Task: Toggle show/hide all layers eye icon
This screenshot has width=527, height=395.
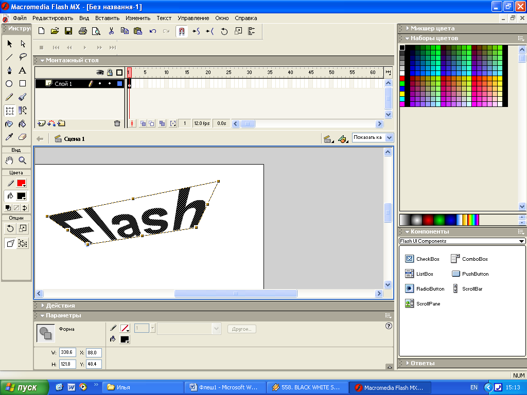Action: [x=100, y=72]
